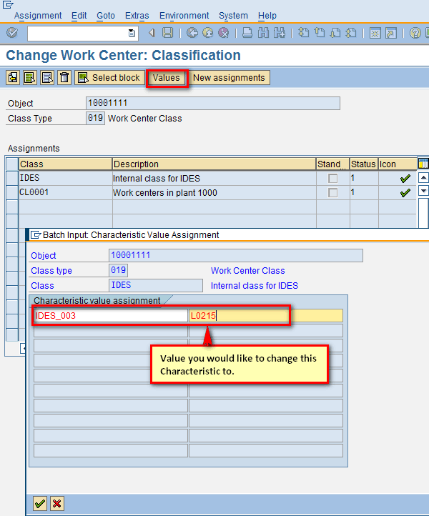Click the Print icon in standard toolbar

point(247,33)
